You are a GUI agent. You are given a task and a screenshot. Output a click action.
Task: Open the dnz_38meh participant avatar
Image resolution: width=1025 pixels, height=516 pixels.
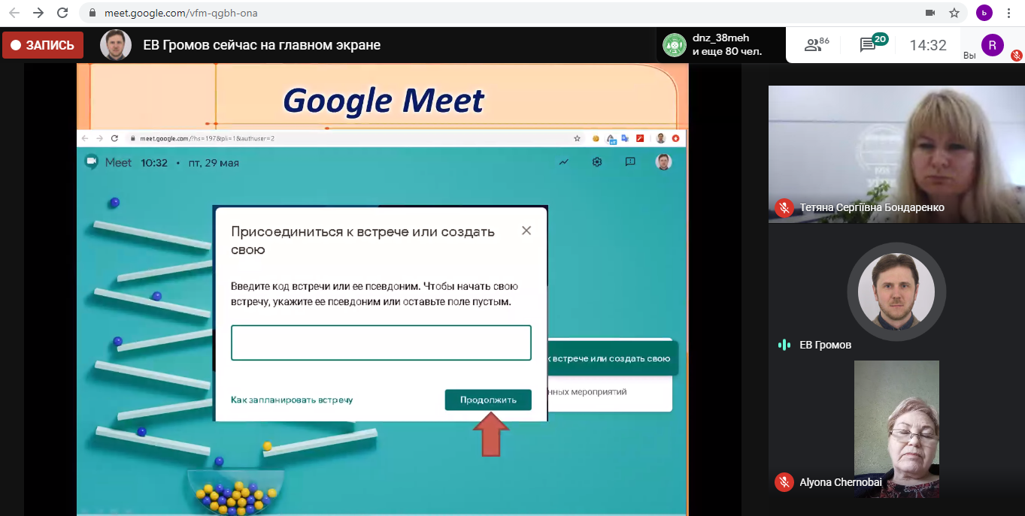coord(674,45)
